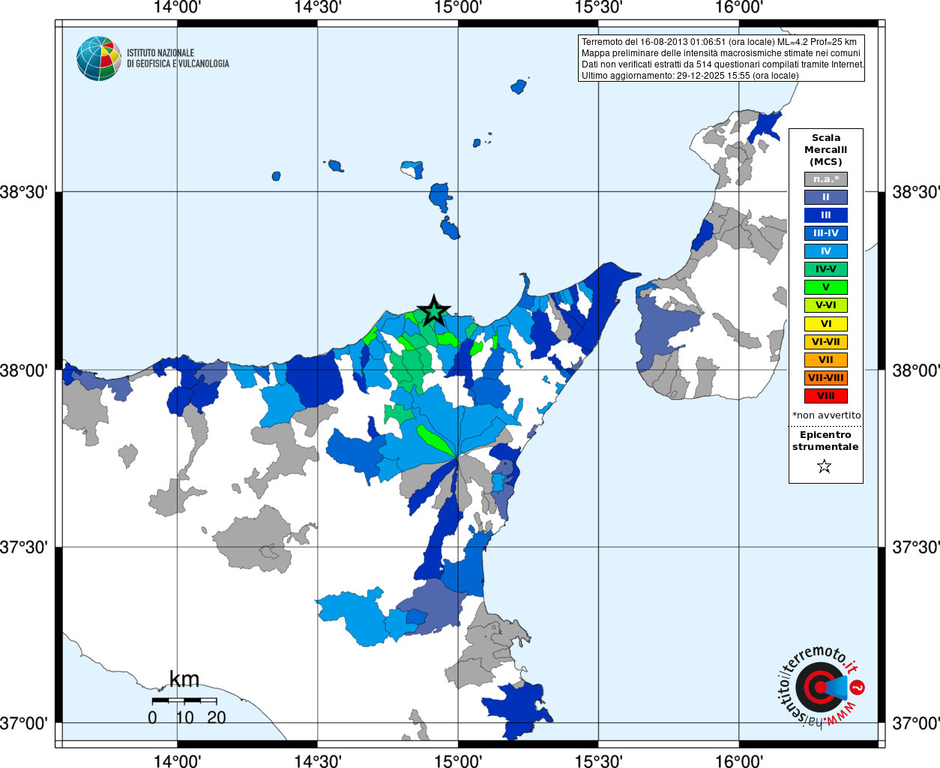Select the red VIII legend swatch
Viewport: 940px width, 768px height.
click(826, 396)
